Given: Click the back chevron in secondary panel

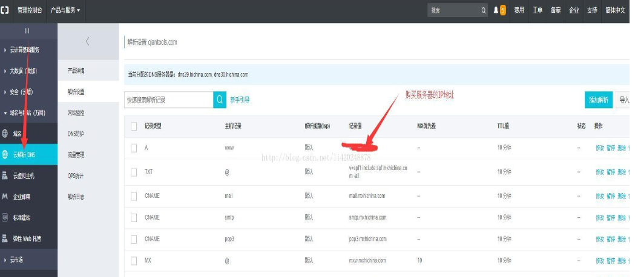Looking at the screenshot, I should point(88,41).
